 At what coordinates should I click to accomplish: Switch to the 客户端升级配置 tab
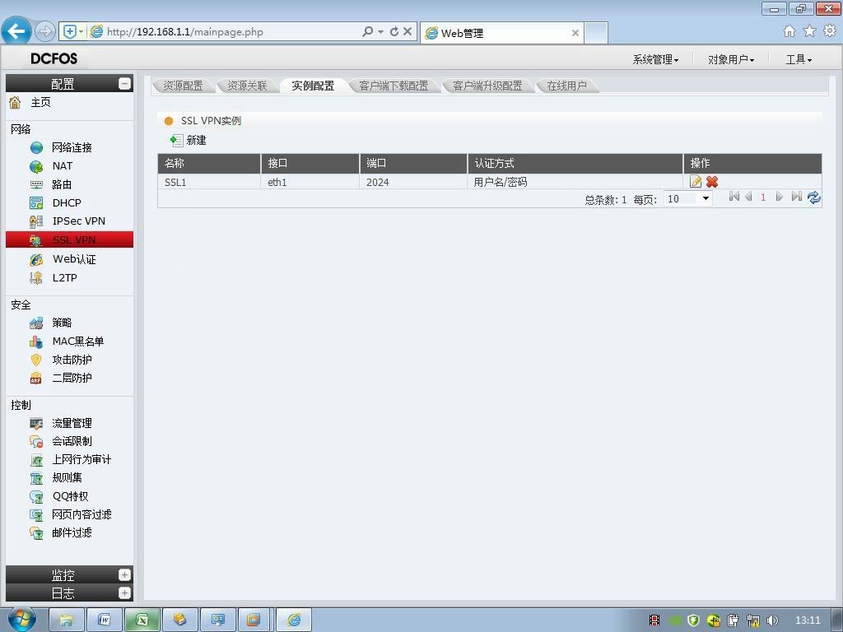tap(487, 86)
